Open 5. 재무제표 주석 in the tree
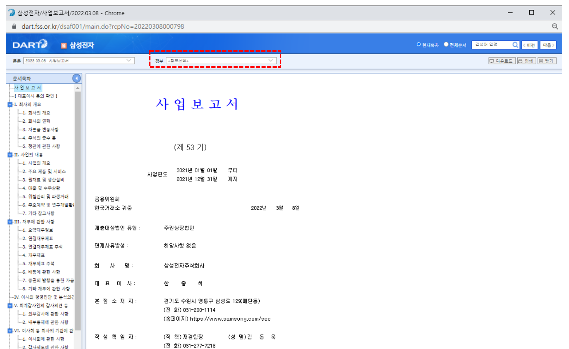This screenshot has height=349, width=569. pyautogui.click(x=39, y=263)
